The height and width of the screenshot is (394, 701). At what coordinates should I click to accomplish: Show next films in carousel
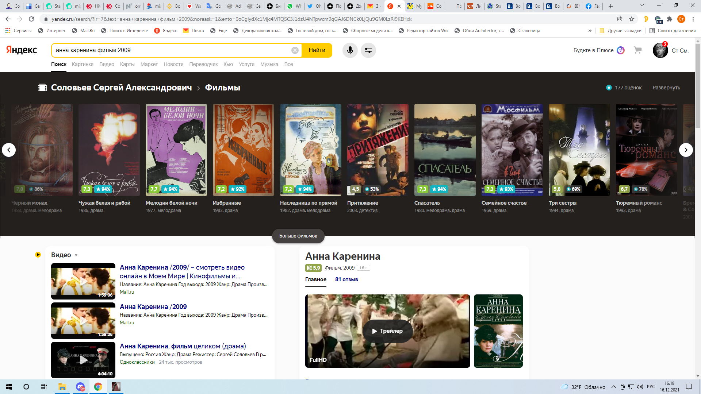point(686,150)
